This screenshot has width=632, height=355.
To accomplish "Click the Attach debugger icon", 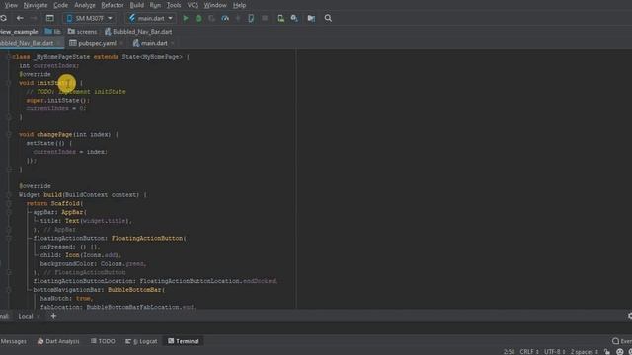I will (238, 18).
